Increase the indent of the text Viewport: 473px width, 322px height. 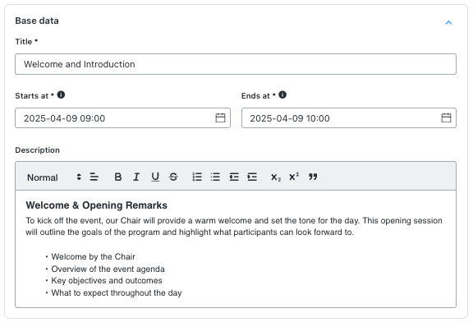pyautogui.click(x=252, y=177)
